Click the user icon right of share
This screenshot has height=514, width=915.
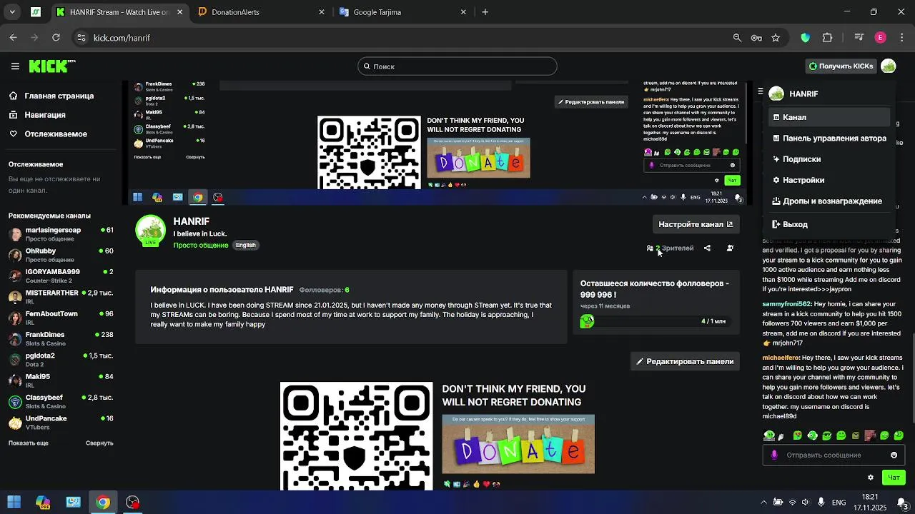coord(730,248)
